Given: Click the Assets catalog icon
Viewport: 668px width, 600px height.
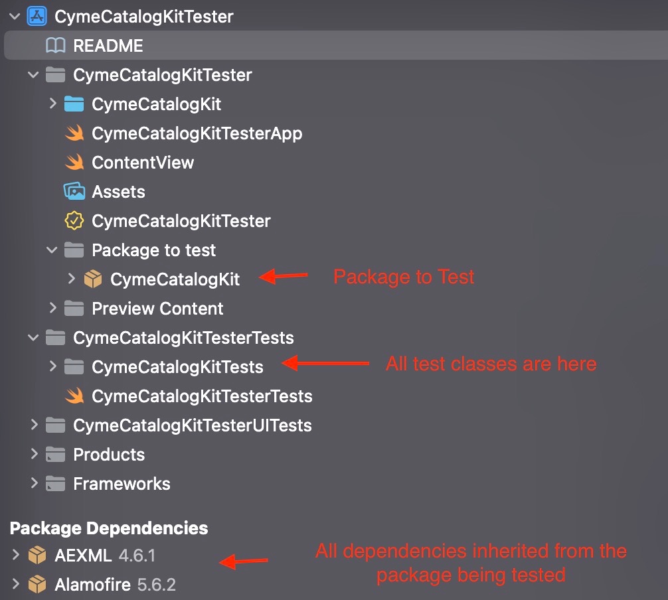Looking at the screenshot, I should [x=74, y=192].
